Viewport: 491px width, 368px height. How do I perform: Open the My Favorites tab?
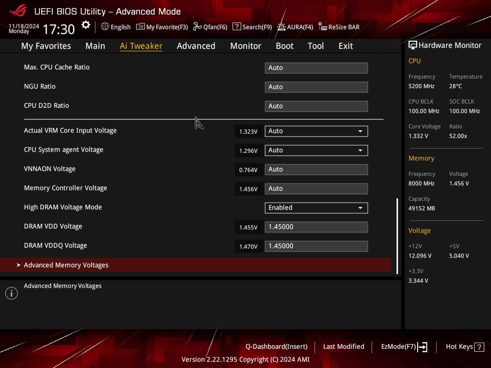pyautogui.click(x=46, y=46)
